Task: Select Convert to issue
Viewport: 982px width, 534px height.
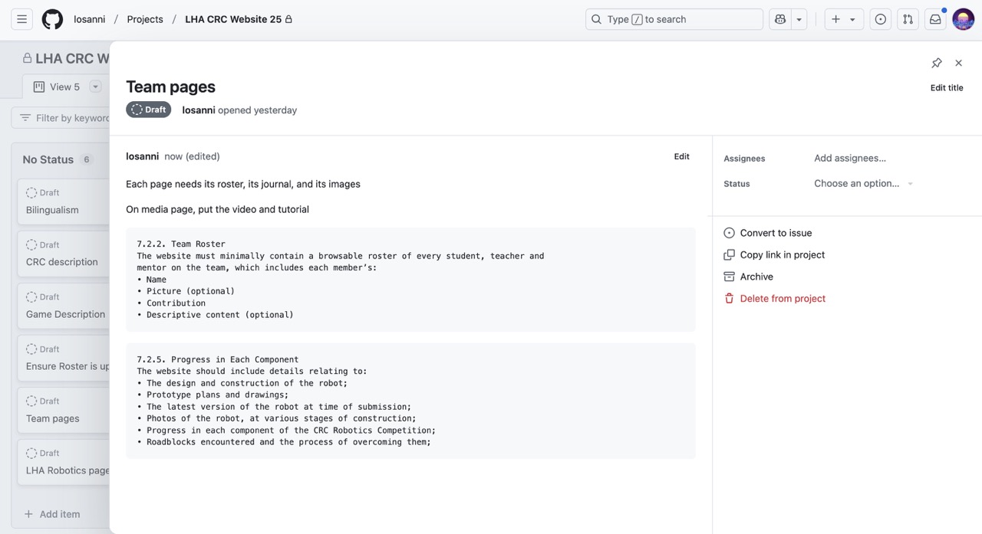Action: [776, 232]
